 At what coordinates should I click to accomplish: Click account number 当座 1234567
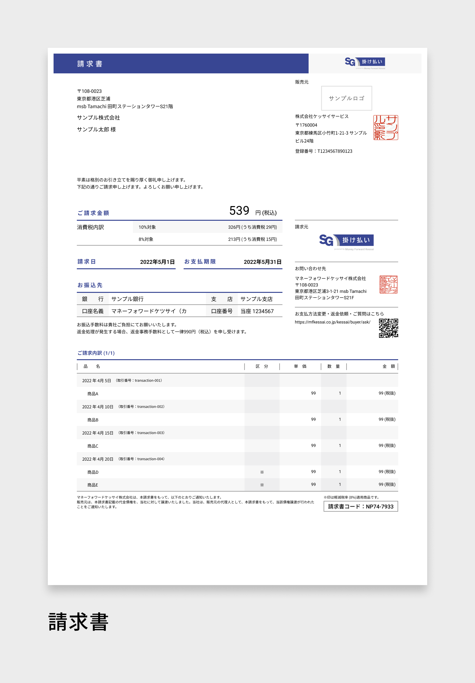(x=257, y=311)
